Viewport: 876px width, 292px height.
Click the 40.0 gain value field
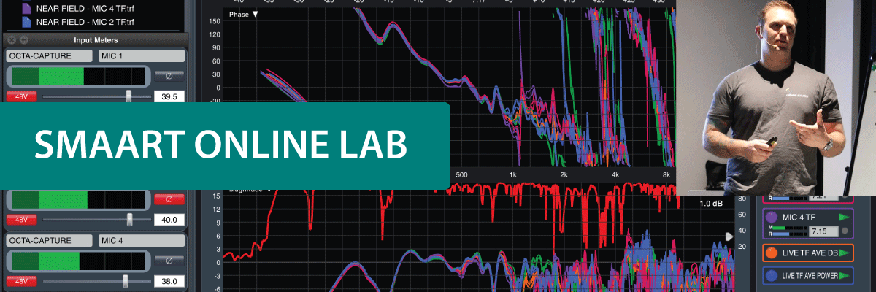(169, 220)
